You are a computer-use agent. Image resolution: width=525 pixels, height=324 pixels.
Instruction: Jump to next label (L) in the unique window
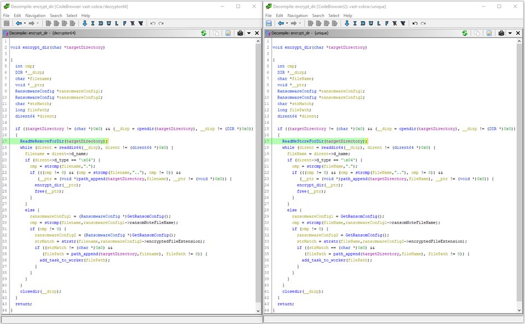coord(379,23)
